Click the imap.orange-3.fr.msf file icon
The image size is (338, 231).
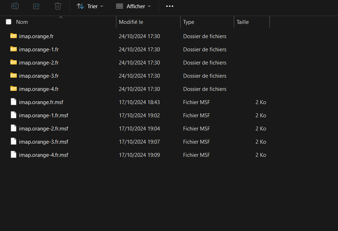coord(14,142)
